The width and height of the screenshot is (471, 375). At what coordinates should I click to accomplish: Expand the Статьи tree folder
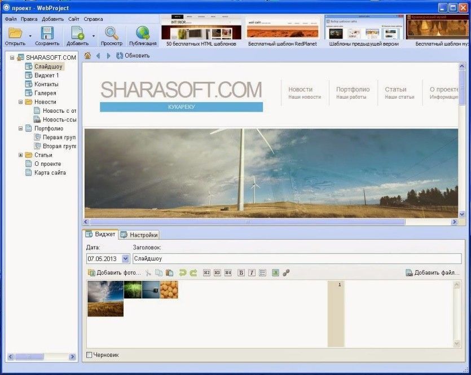[21, 155]
